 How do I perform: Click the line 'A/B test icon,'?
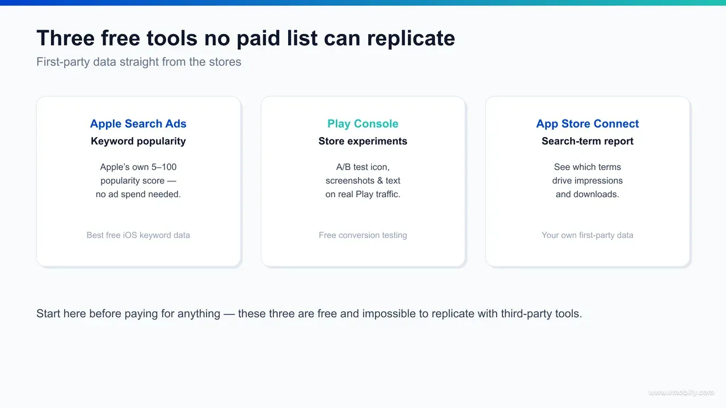coord(363,167)
